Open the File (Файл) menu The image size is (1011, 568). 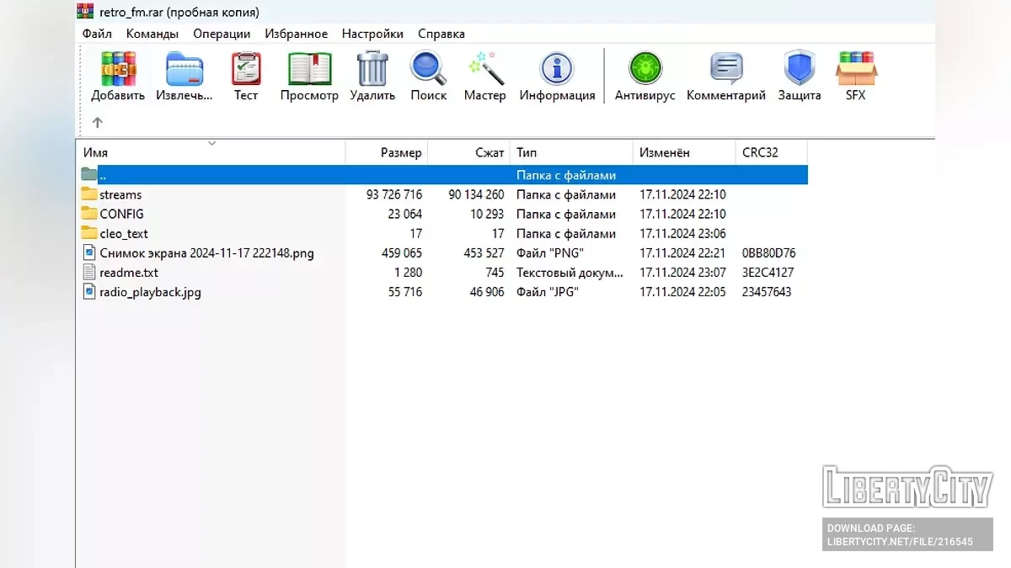click(x=97, y=34)
